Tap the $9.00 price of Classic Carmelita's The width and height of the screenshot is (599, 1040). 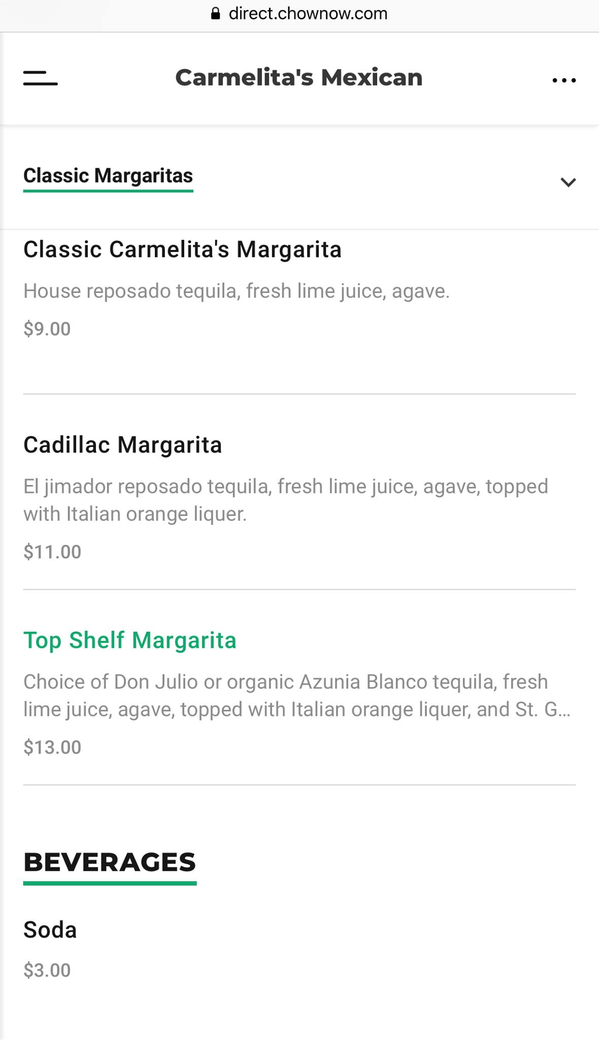pyautogui.click(x=47, y=329)
